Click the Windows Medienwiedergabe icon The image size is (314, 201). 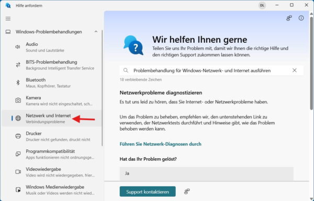tap(18, 190)
